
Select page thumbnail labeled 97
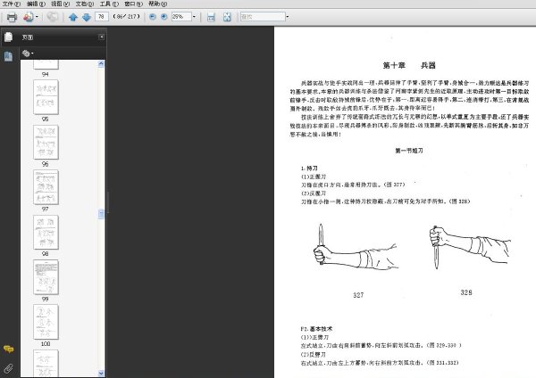point(46,187)
